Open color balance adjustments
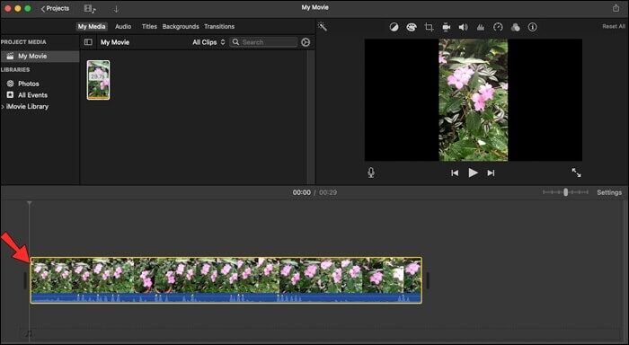 [x=394, y=27]
